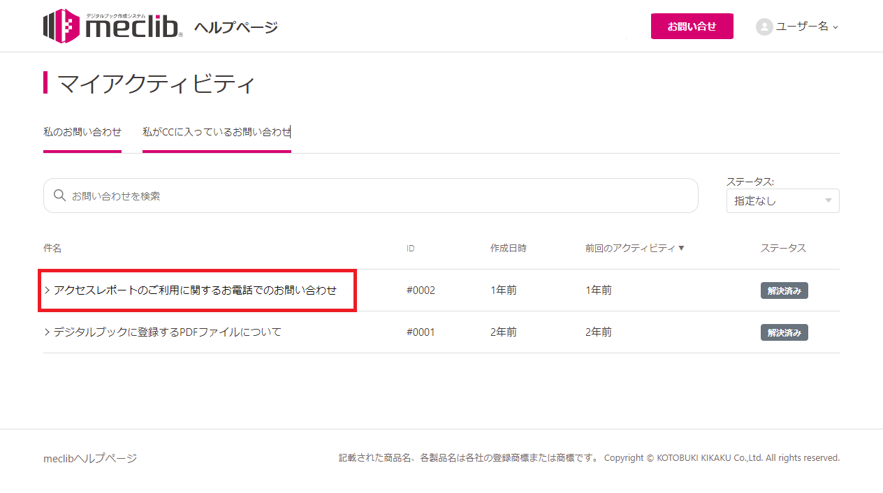The width and height of the screenshot is (883, 493).
Task: Sort by 前回のアクティビティ column header
Action: point(630,249)
